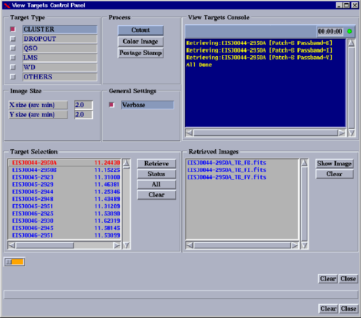Click the console scroll down arrow

[x=351, y=133]
